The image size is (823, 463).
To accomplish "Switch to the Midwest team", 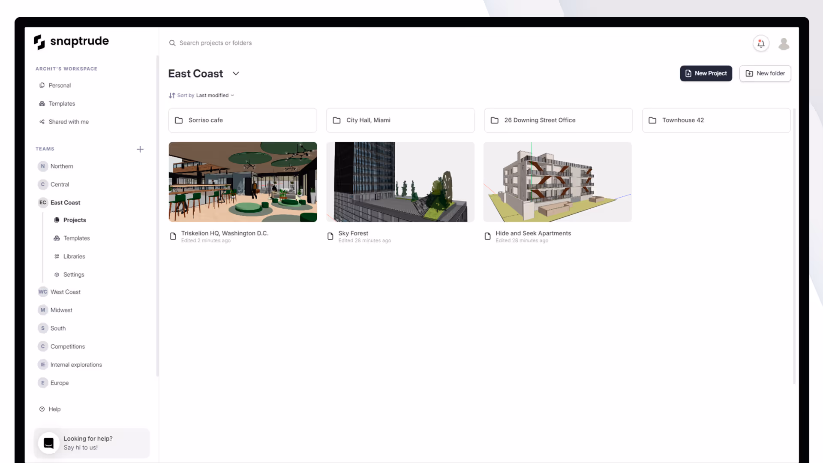I will (61, 310).
